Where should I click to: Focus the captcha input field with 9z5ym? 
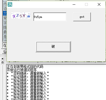click(50, 17)
